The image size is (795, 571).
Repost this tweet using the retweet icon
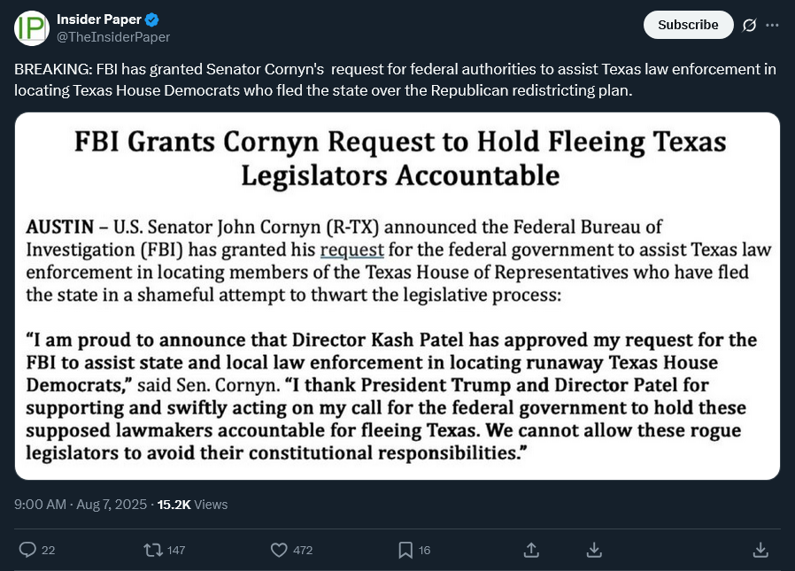click(x=153, y=550)
